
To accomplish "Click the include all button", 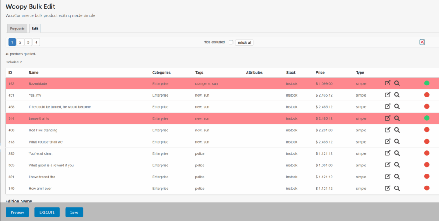I will pyautogui.click(x=244, y=43).
